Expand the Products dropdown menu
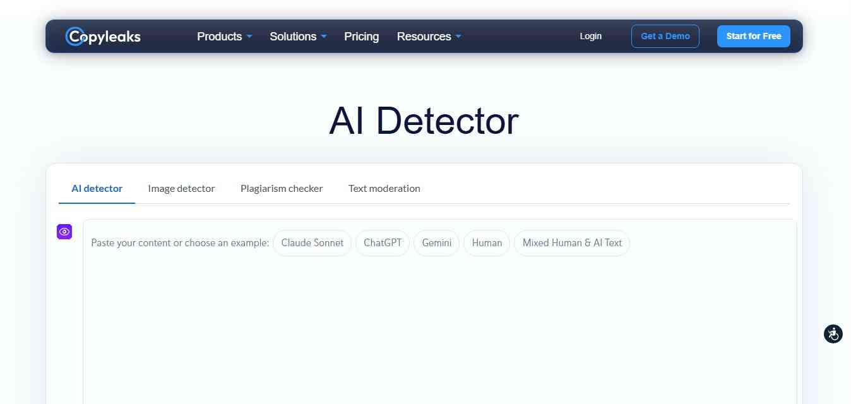 (225, 37)
